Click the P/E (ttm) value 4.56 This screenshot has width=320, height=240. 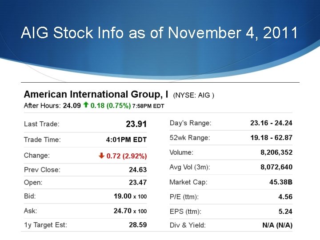[285, 196]
